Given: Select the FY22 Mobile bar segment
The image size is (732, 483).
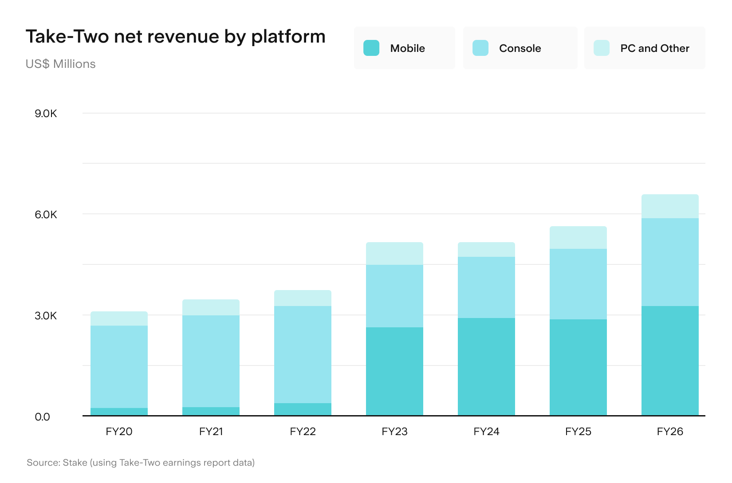Looking at the screenshot, I should click(303, 409).
